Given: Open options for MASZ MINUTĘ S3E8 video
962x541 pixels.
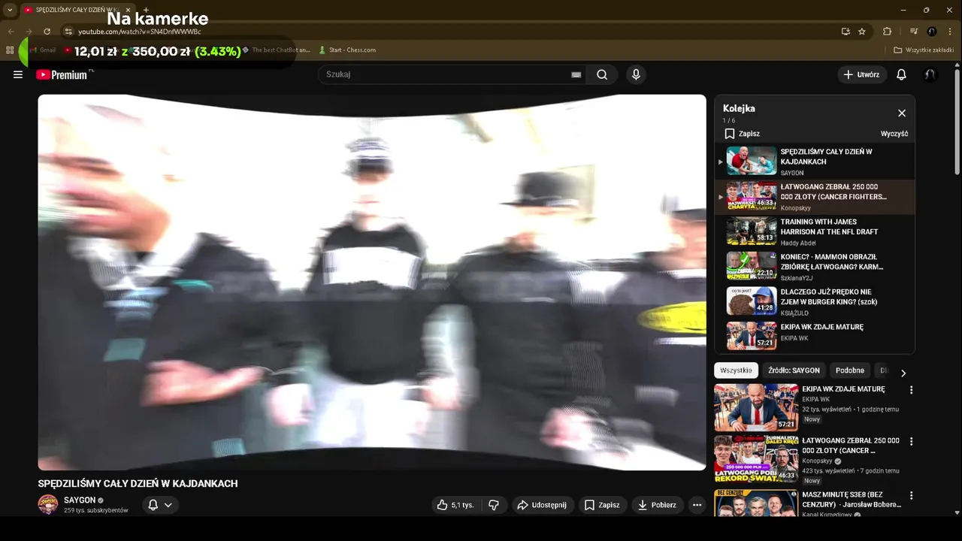Looking at the screenshot, I should click(911, 496).
